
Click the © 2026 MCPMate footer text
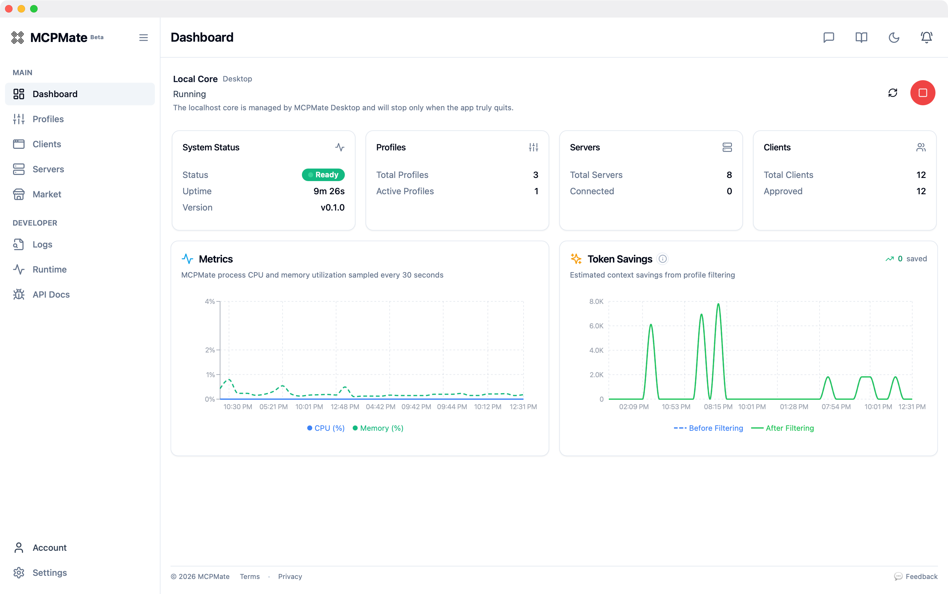coord(200,576)
